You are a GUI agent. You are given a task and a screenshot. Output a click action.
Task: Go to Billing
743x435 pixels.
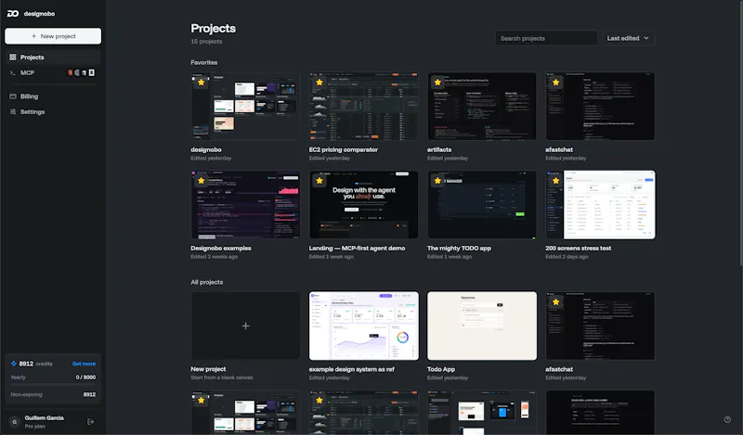(53, 96)
